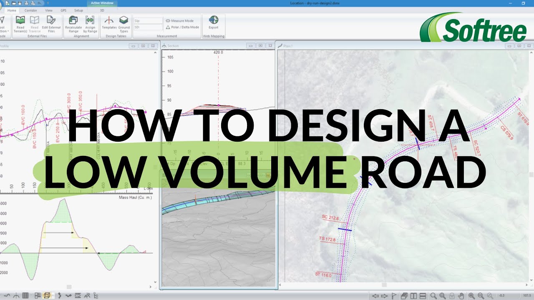Maximize the Profile window
Viewport: 534px width, 300px height.
[x=143, y=45]
